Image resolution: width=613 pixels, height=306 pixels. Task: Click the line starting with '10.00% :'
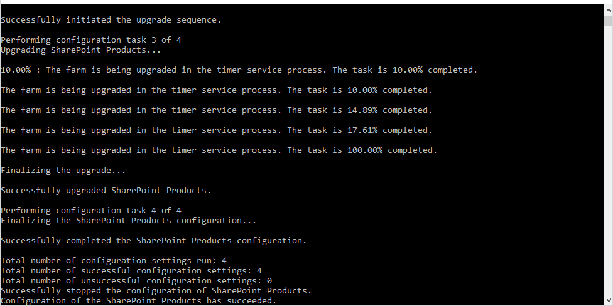pyautogui.click(x=239, y=70)
